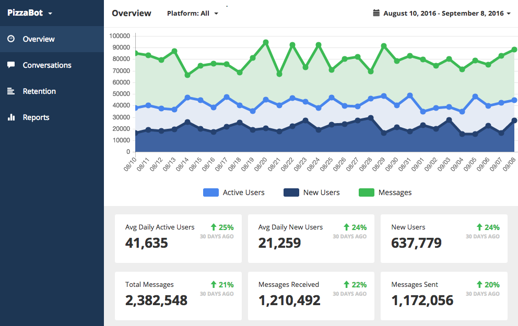Screen dimensions: 518x326
Task: Click the green up arrow on New Users card
Action: 479,227
